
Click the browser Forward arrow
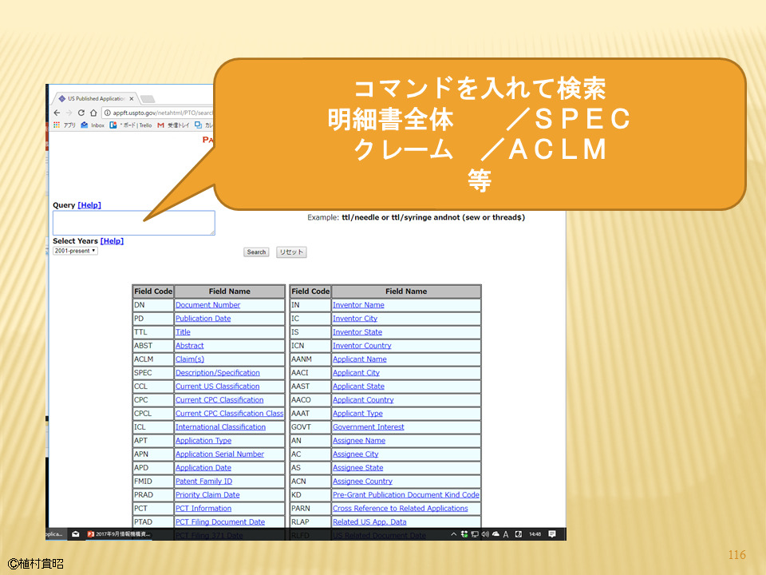pos(69,113)
